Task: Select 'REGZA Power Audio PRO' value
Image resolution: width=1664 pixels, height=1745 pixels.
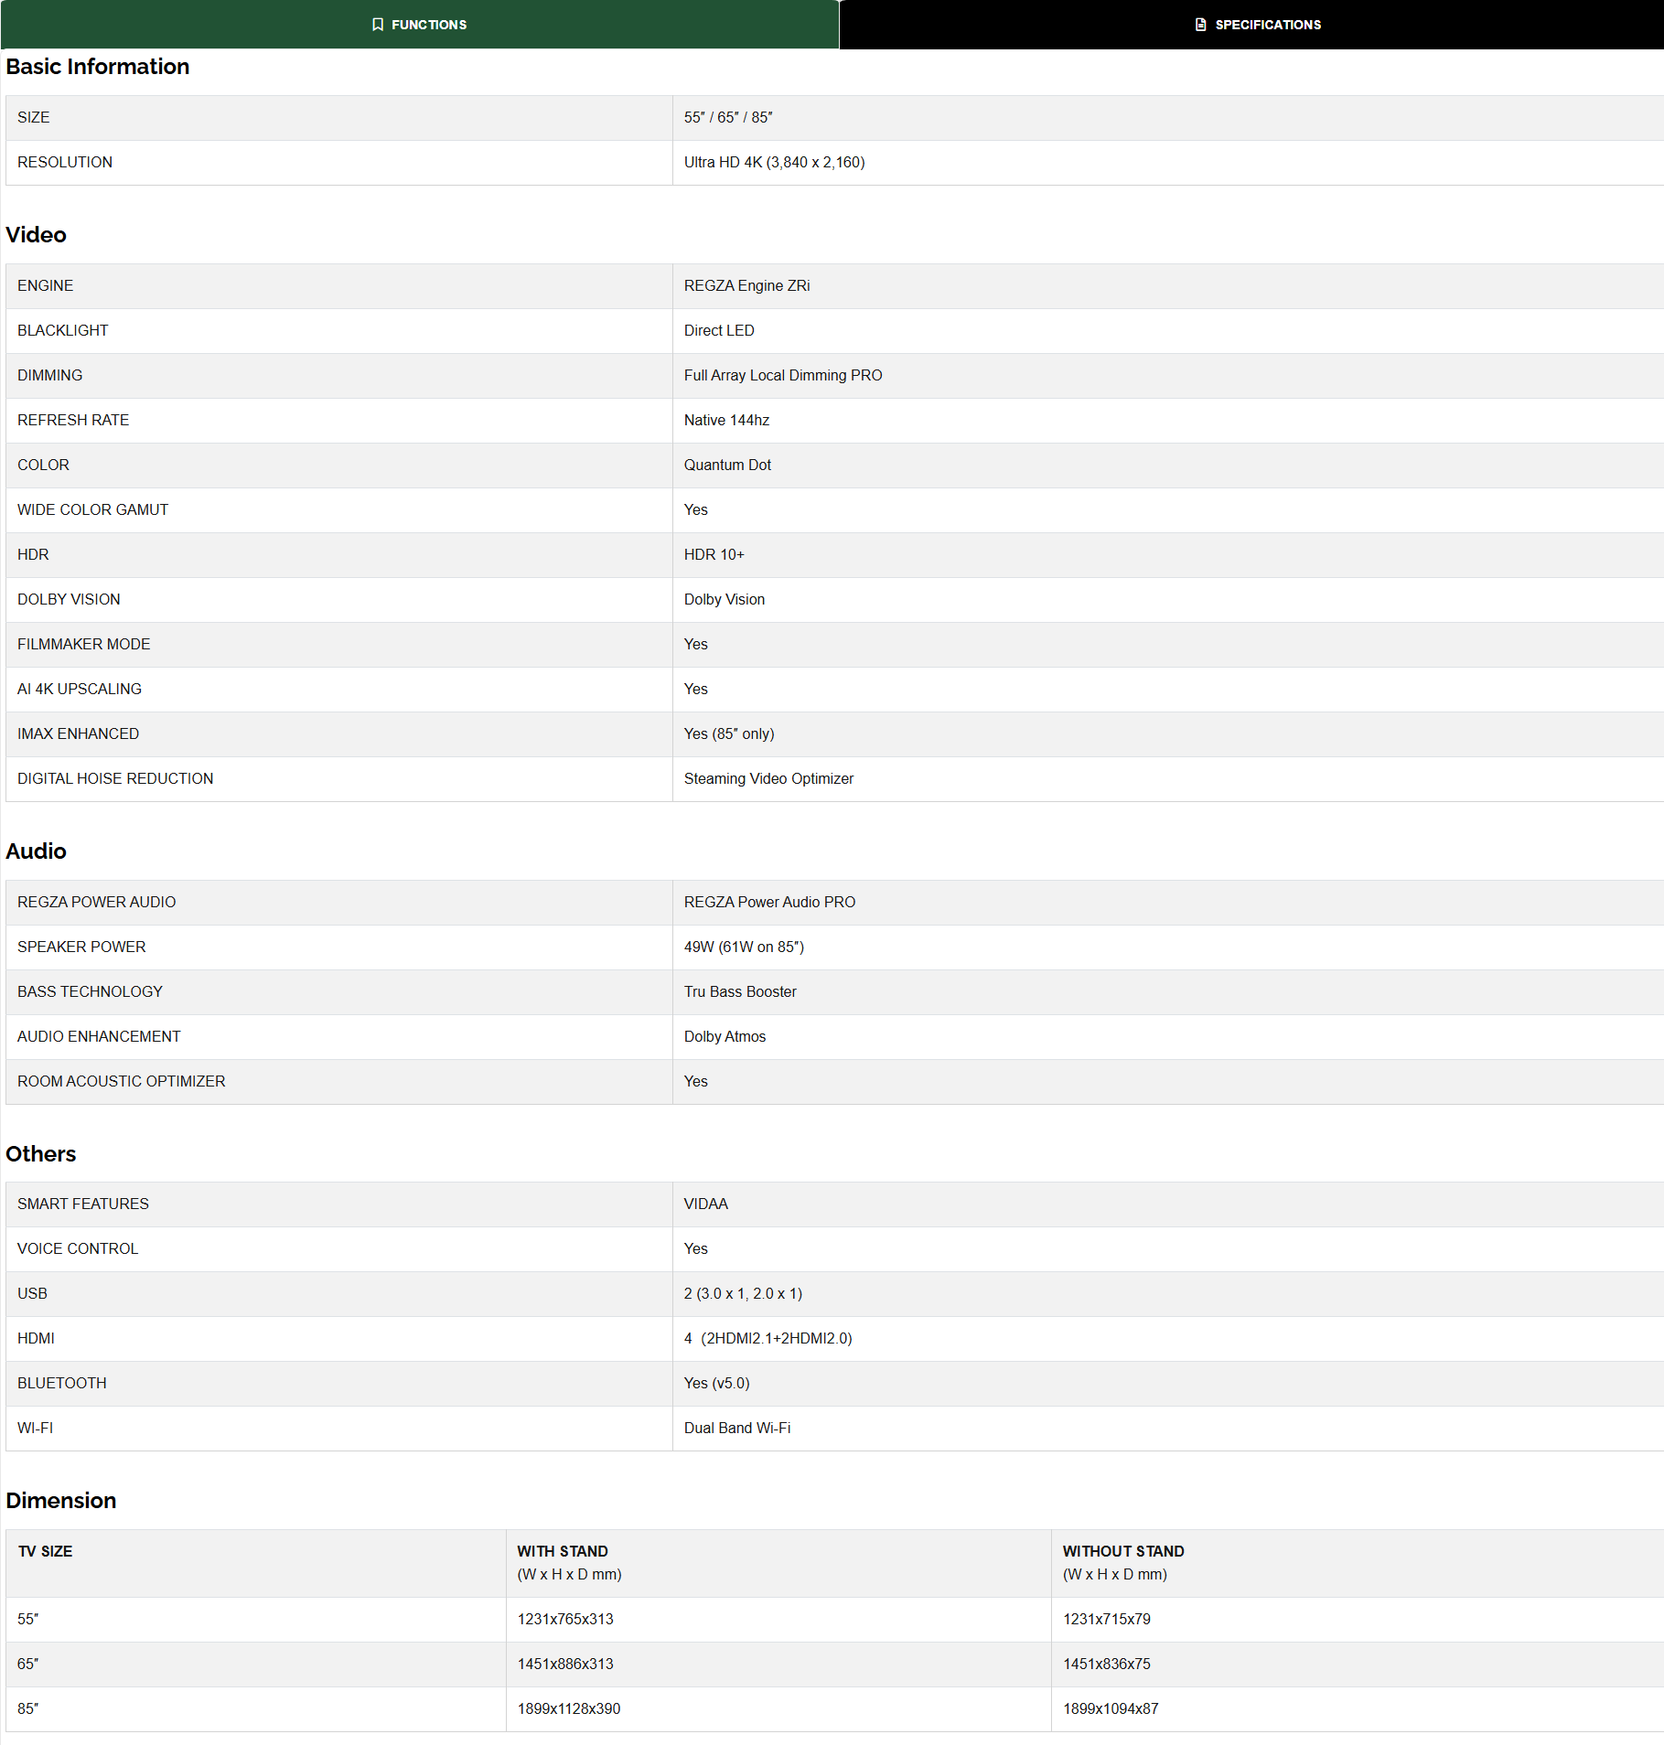Action: tap(769, 902)
